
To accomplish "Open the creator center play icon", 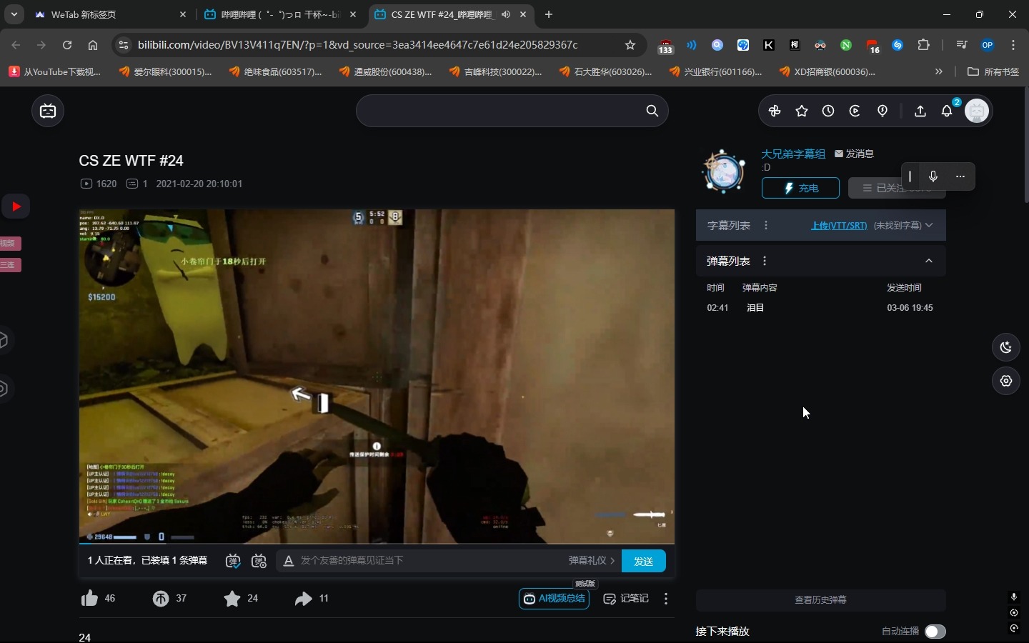I will pyautogui.click(x=855, y=111).
